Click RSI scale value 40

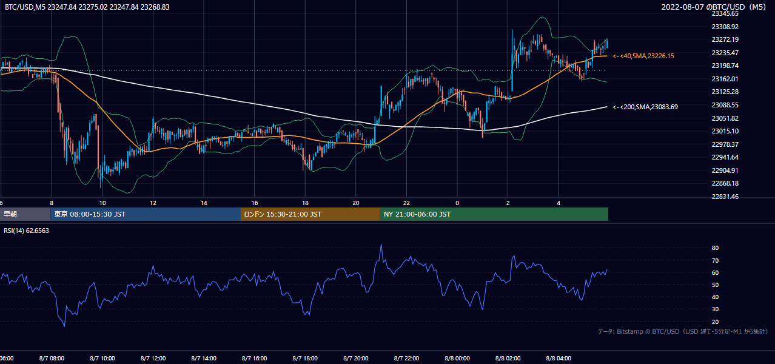715,297
